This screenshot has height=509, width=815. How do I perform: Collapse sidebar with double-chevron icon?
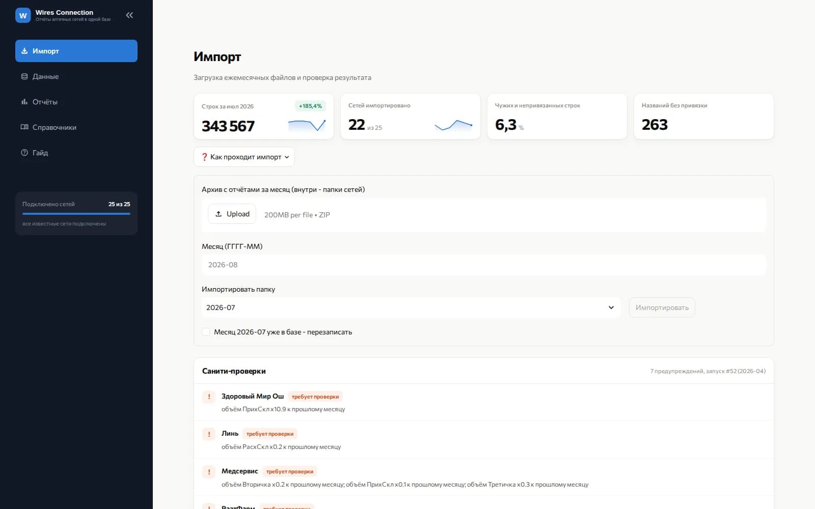[x=129, y=15]
